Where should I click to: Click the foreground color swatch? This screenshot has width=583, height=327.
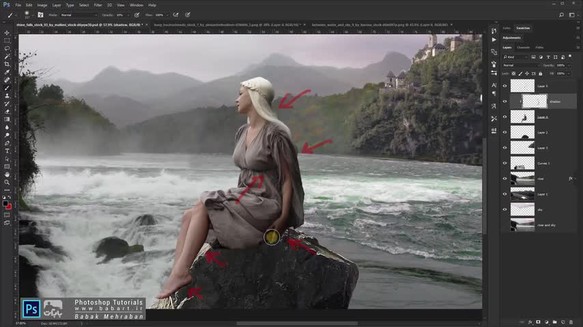tap(5, 204)
